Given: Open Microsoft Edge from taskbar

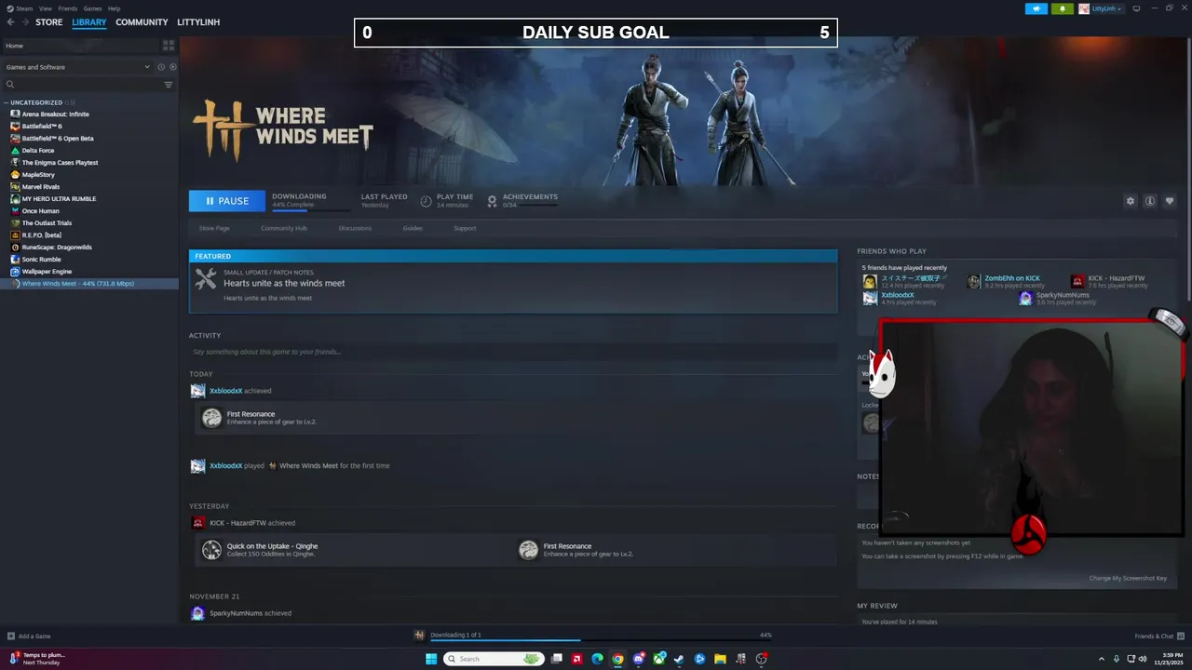Looking at the screenshot, I should click(x=597, y=659).
